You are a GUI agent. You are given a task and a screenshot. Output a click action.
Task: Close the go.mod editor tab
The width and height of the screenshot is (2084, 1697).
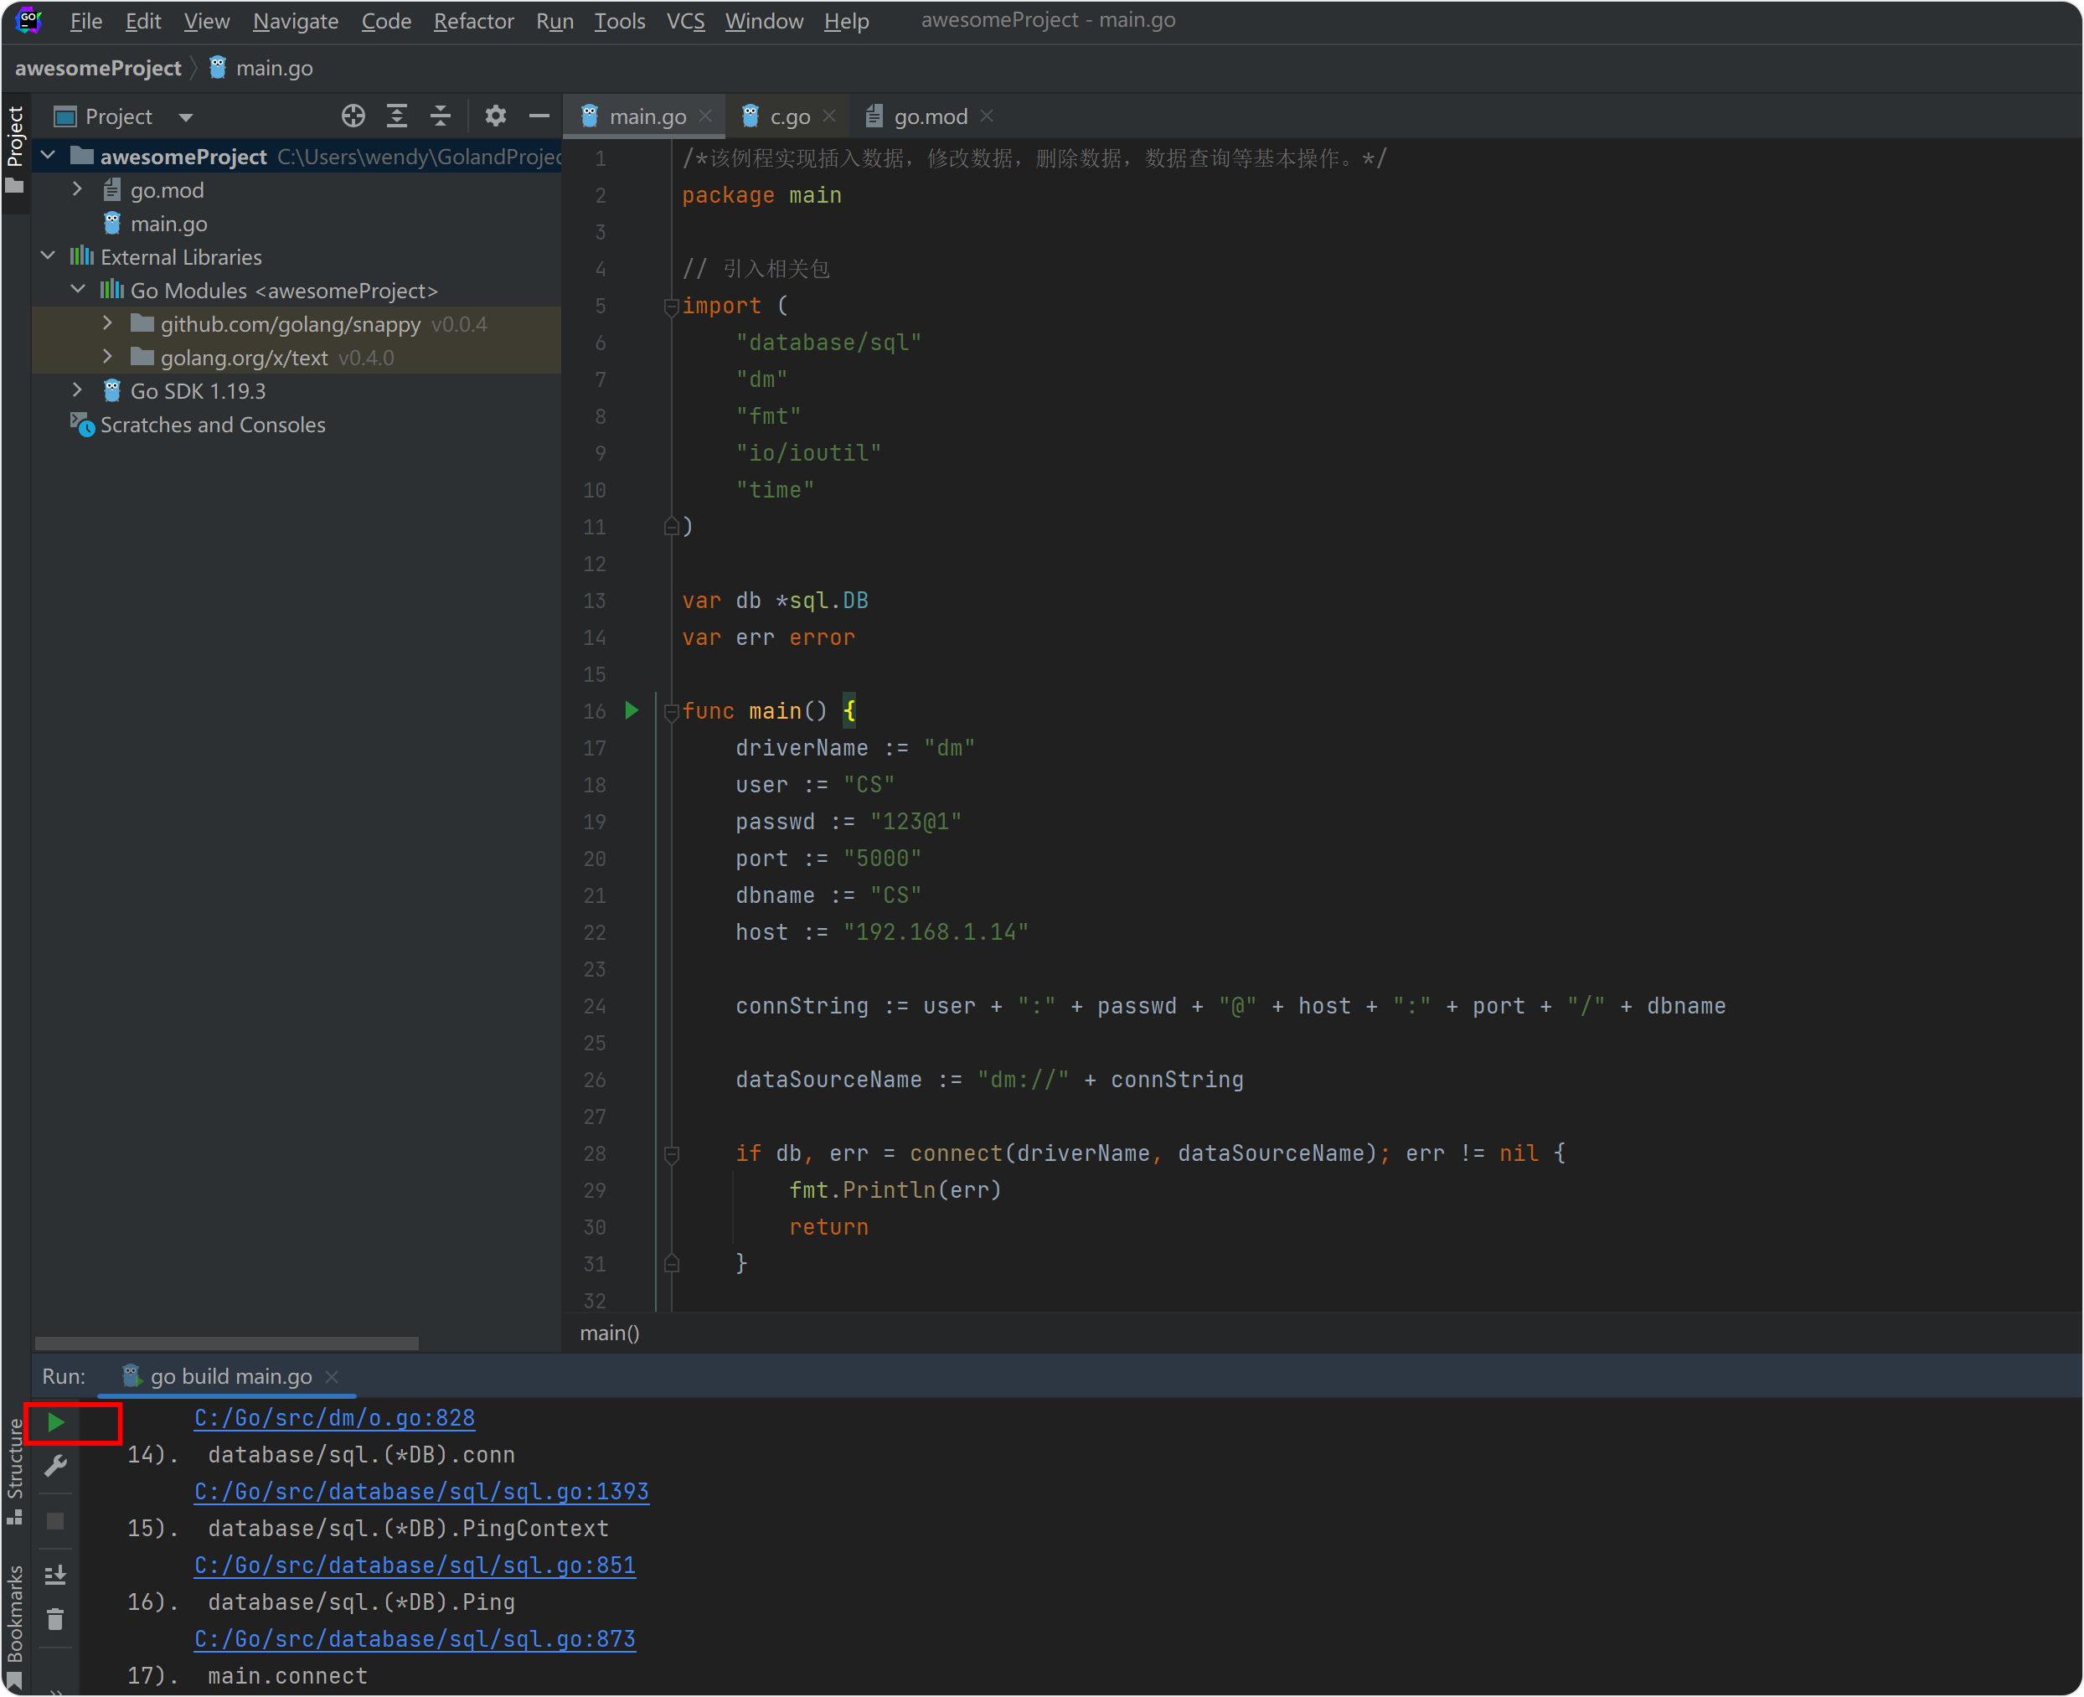pyautogui.click(x=986, y=116)
